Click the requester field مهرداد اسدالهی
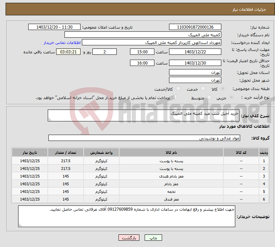 (x=152, y=43)
